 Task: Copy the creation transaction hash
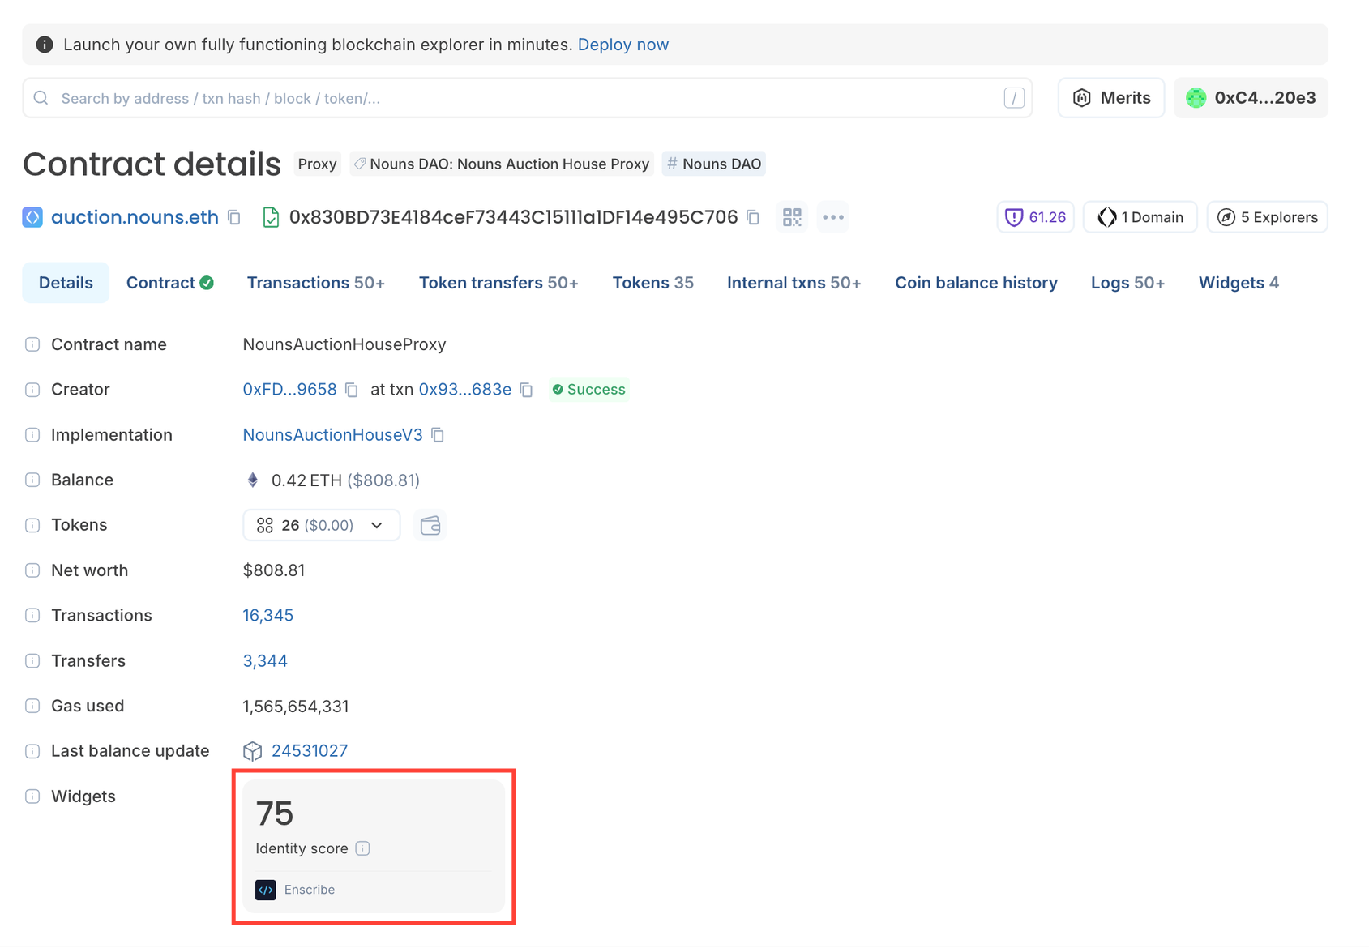point(526,390)
